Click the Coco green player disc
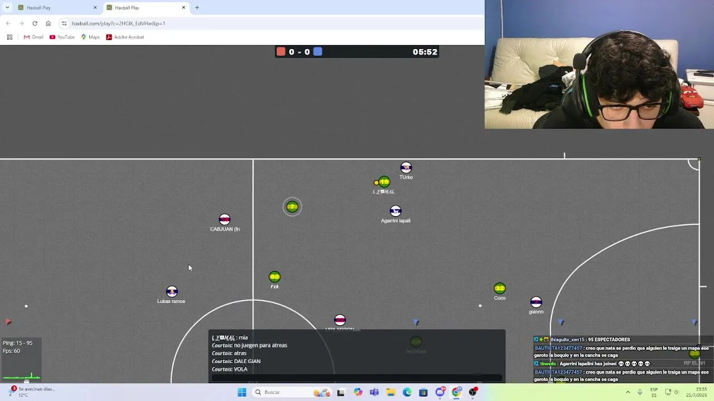Viewport: 714px width, 401px height. pos(500,288)
